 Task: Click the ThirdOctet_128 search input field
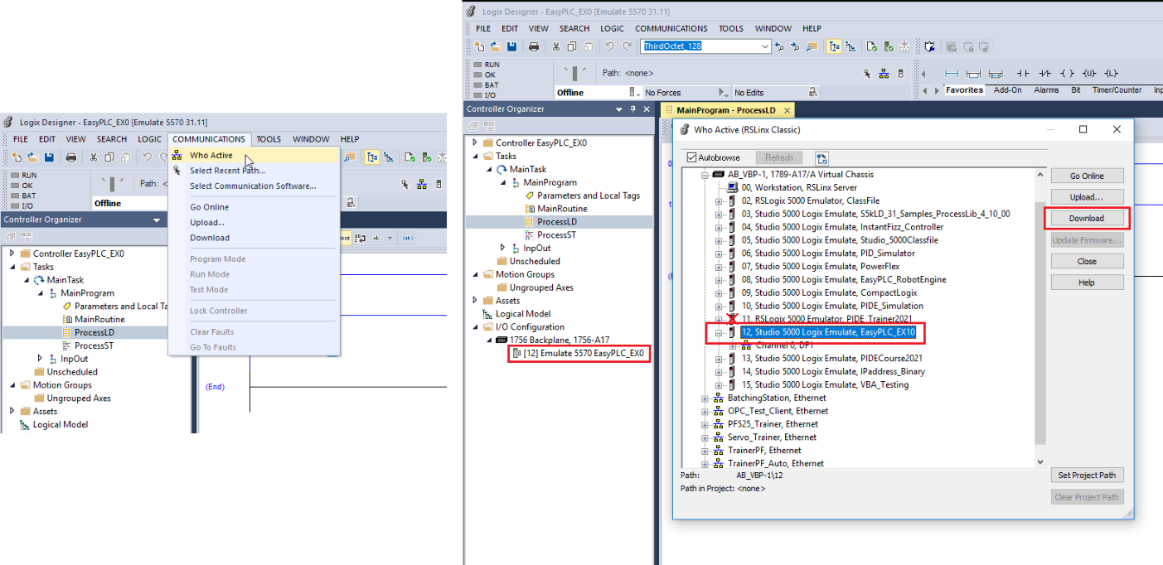tap(700, 46)
